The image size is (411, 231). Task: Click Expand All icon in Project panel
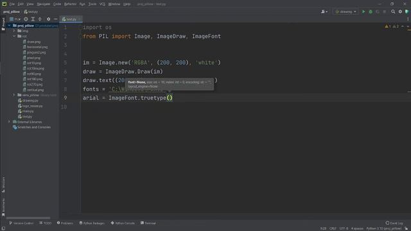(x=33, y=19)
